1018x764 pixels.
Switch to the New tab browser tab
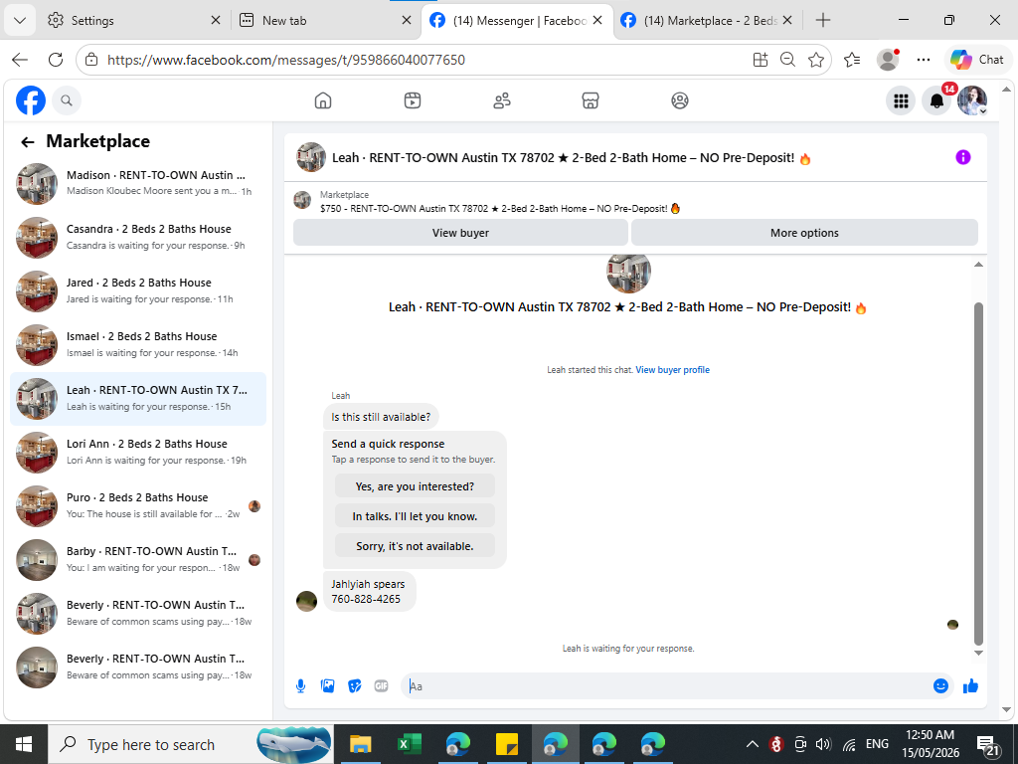325,20
